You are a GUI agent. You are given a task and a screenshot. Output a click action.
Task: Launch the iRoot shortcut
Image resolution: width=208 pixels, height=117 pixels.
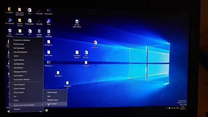pos(49,22)
